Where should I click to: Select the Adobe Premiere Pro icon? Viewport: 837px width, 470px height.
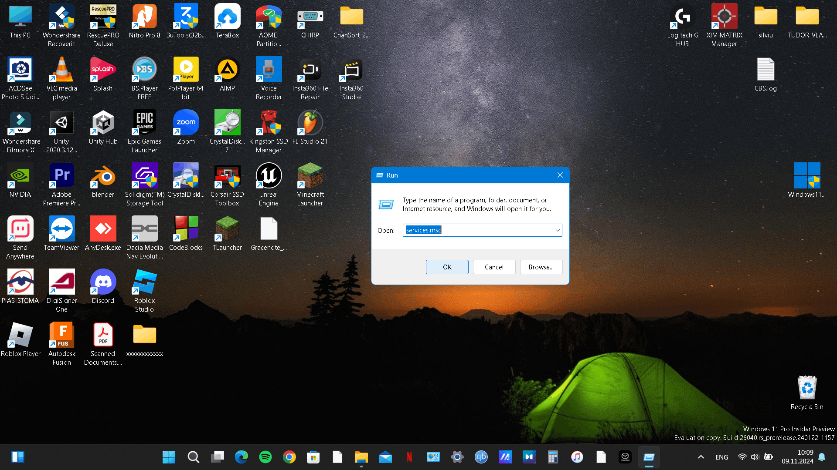pyautogui.click(x=61, y=185)
